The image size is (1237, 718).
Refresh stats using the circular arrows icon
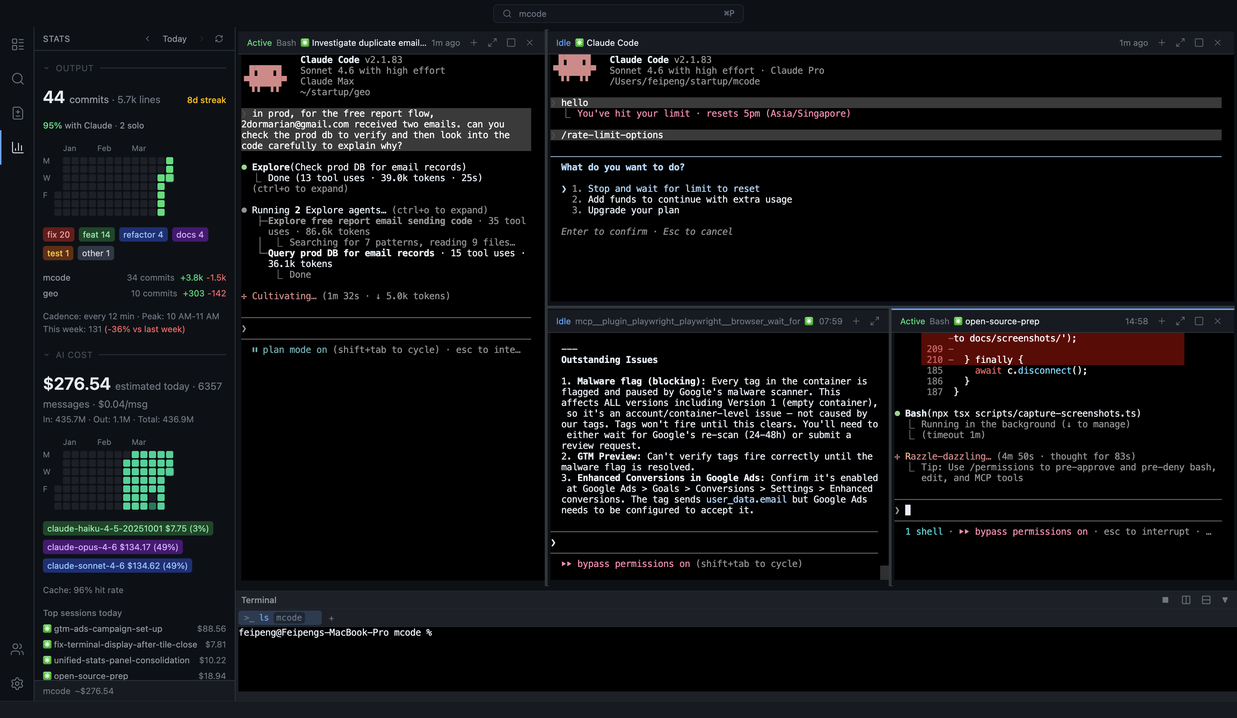[x=219, y=39]
